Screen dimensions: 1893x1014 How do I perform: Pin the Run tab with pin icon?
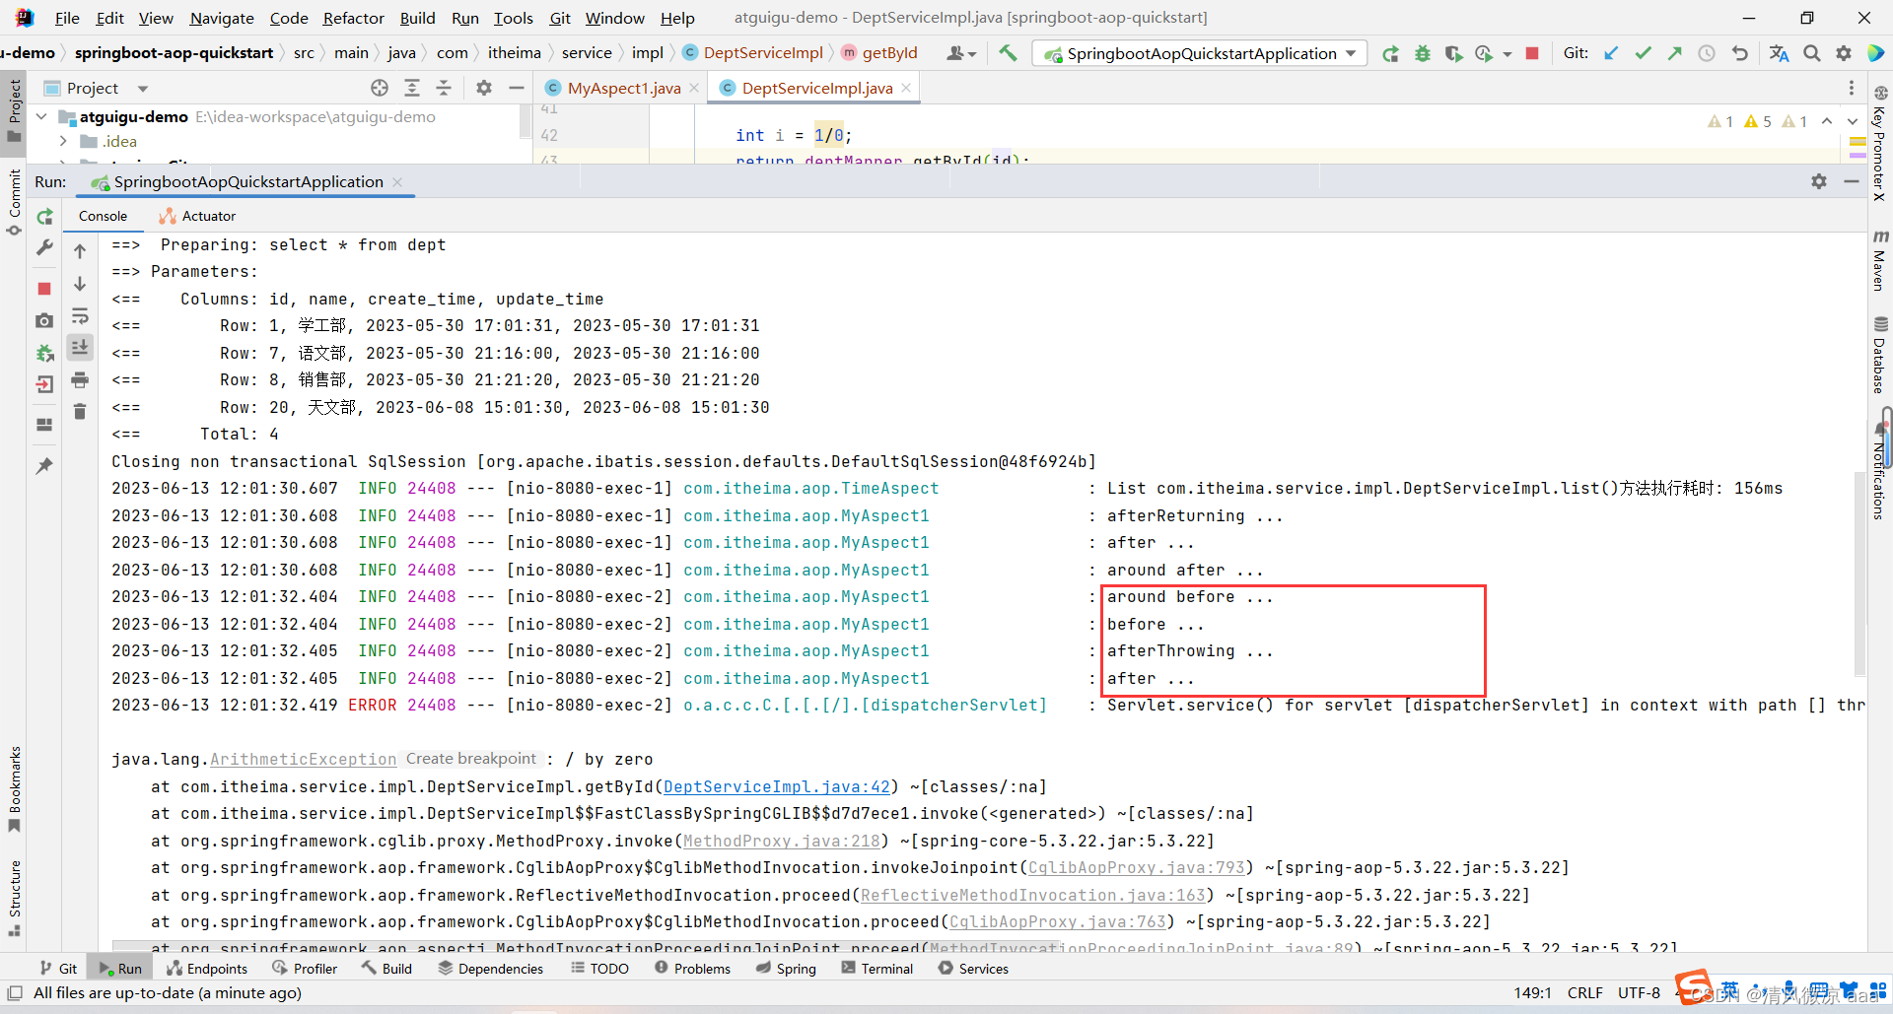pyautogui.click(x=44, y=465)
